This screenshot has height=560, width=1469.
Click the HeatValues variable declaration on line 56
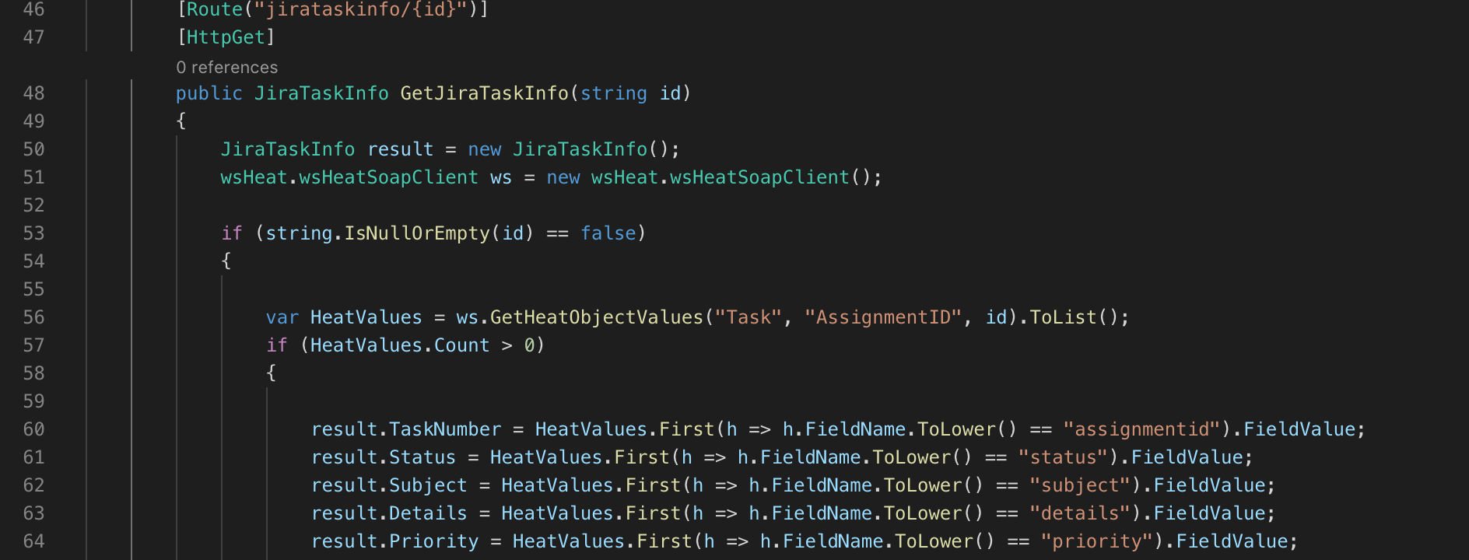366,317
